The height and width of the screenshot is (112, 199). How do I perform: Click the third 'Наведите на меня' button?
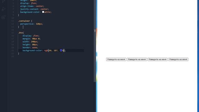(158, 59)
